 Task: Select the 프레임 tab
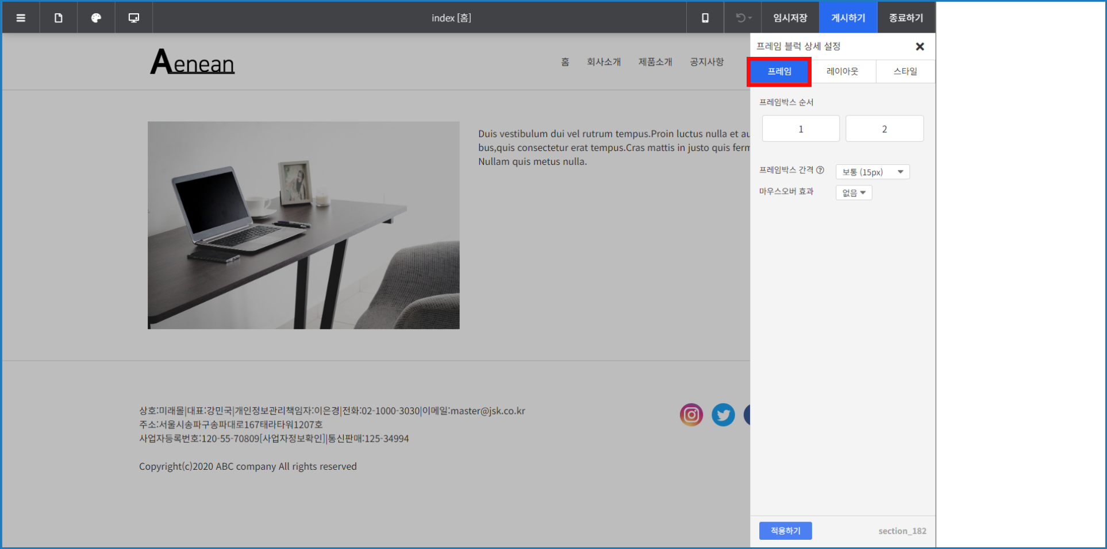(x=779, y=72)
